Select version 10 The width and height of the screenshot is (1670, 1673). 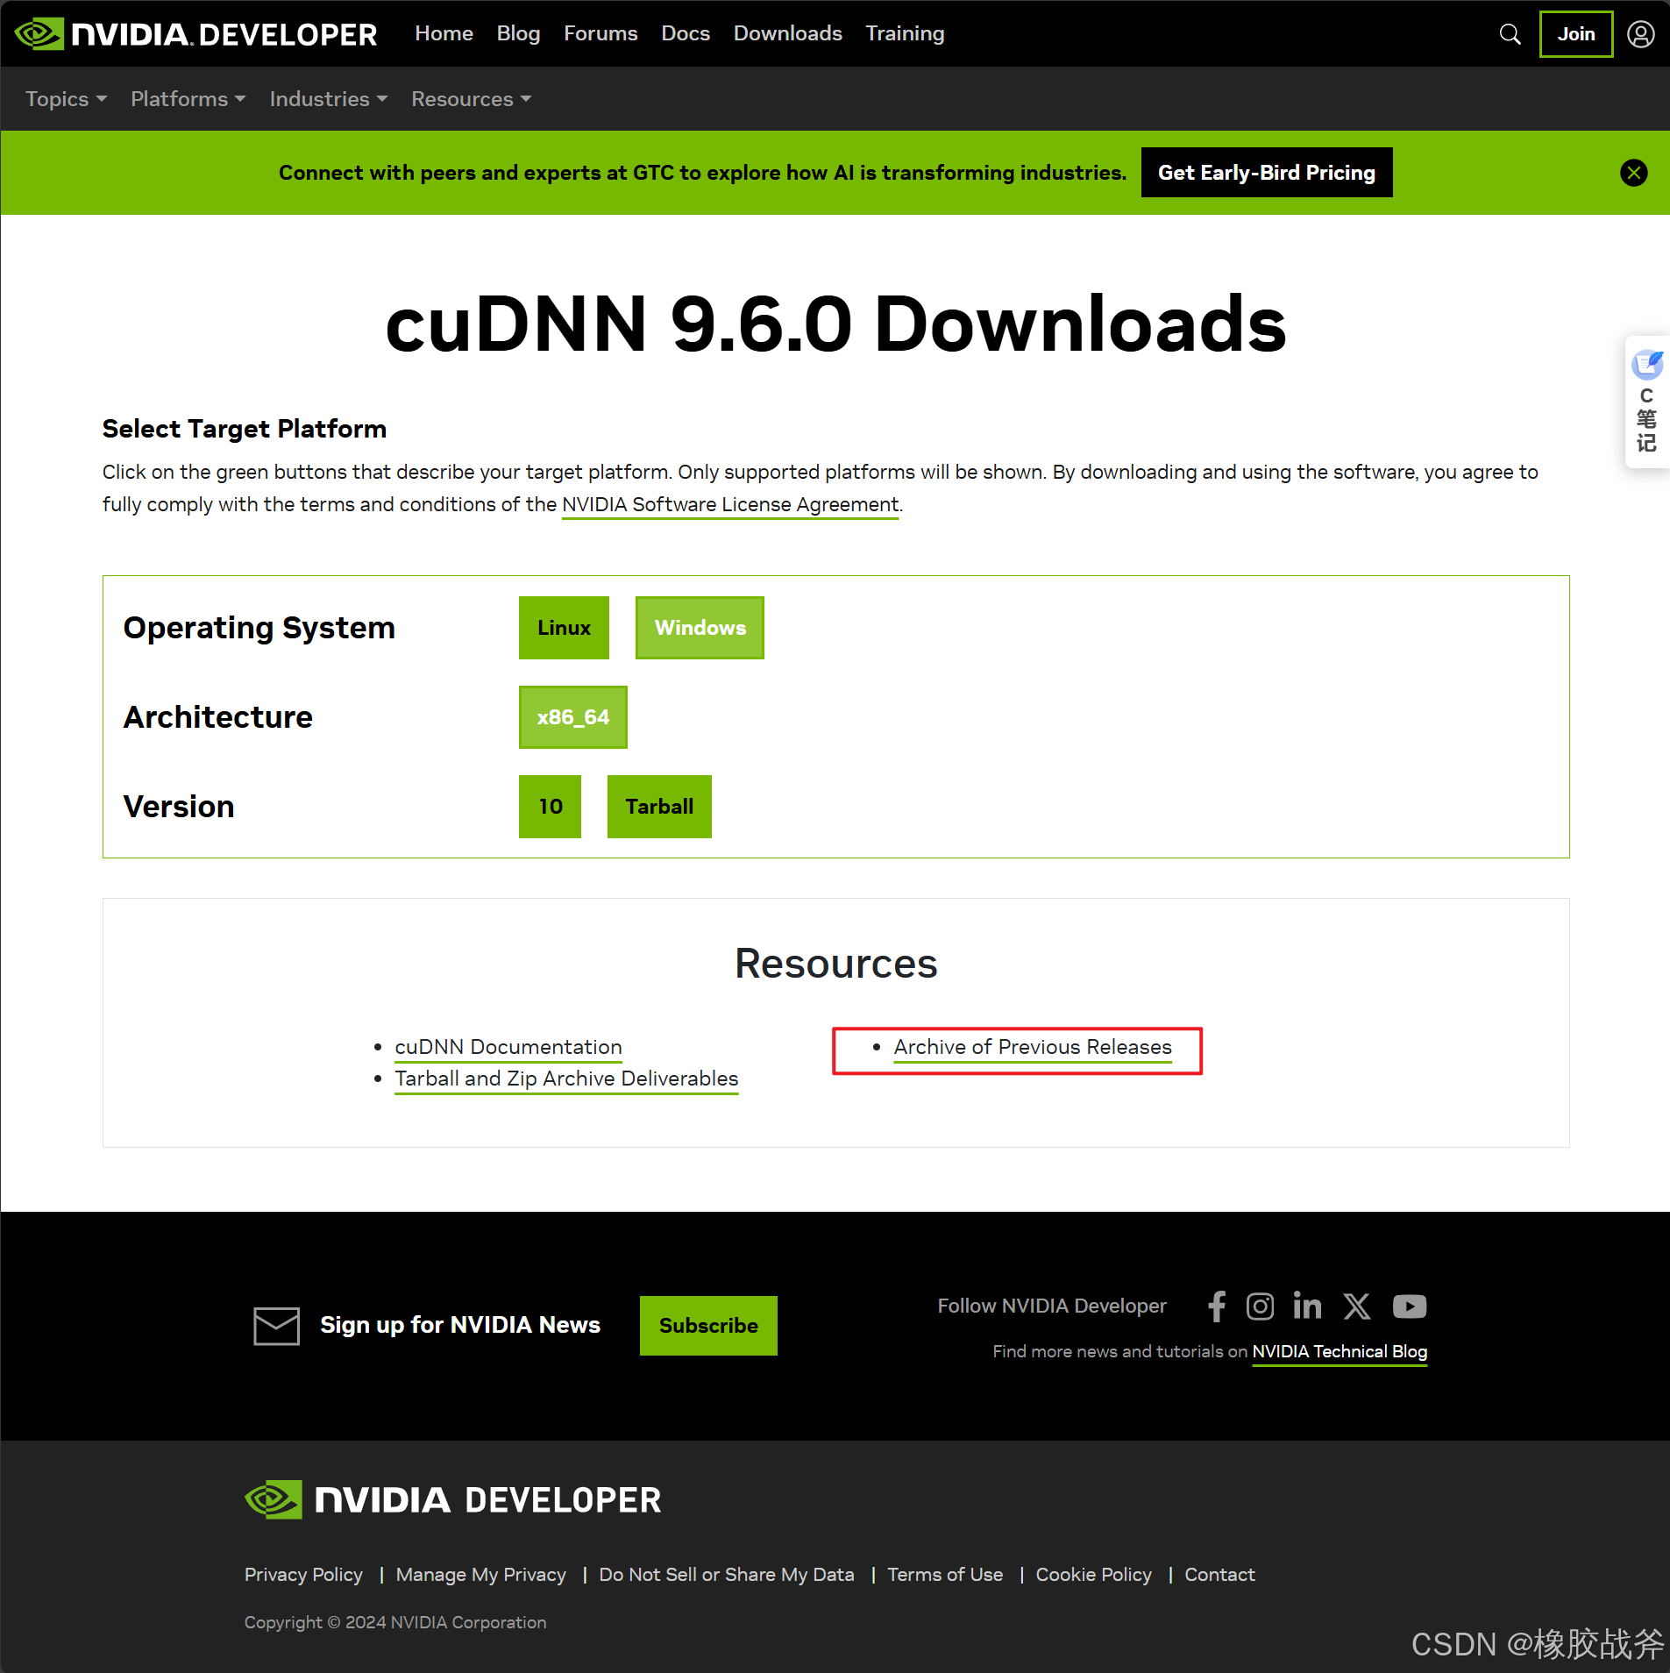pos(550,807)
